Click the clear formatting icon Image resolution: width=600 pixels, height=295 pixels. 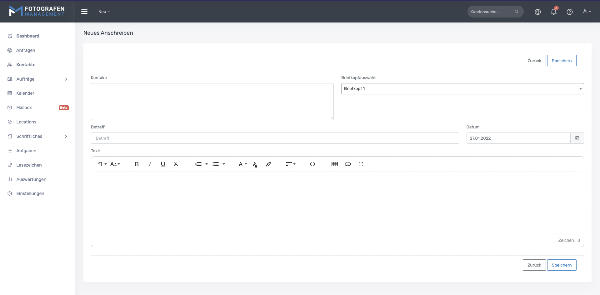[176, 164]
